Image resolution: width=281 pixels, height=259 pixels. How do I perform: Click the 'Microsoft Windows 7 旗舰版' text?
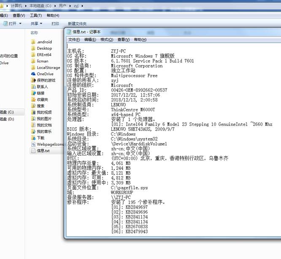tap(143, 56)
